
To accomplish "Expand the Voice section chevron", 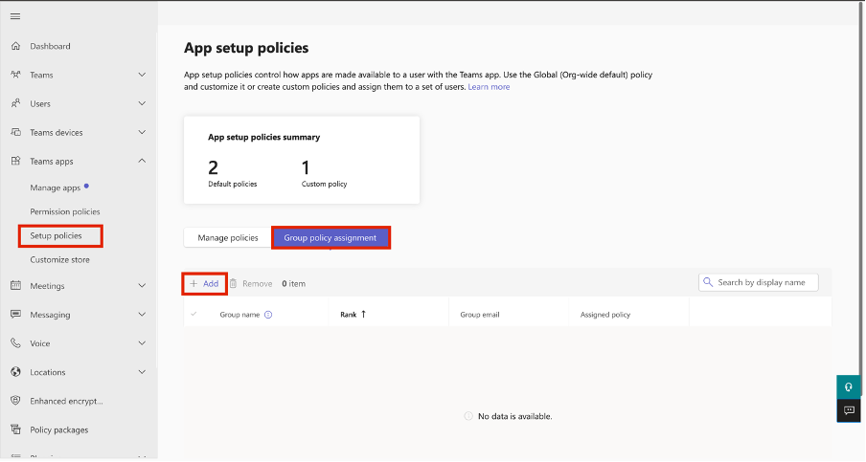I will pos(142,343).
